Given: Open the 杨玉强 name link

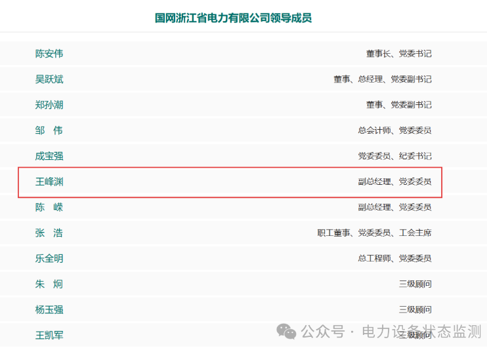Looking at the screenshot, I should 49,309.
